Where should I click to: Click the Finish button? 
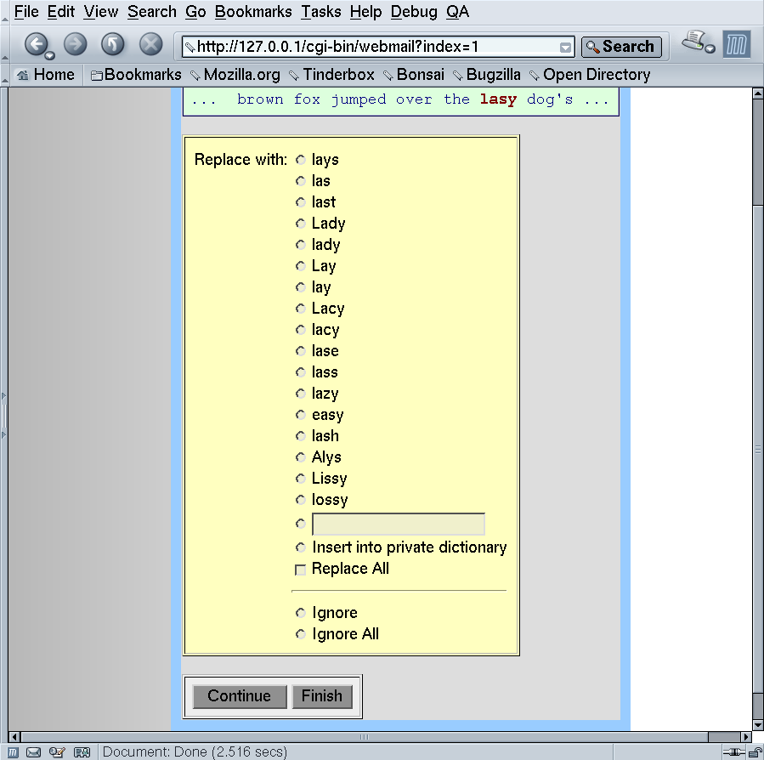tap(322, 696)
